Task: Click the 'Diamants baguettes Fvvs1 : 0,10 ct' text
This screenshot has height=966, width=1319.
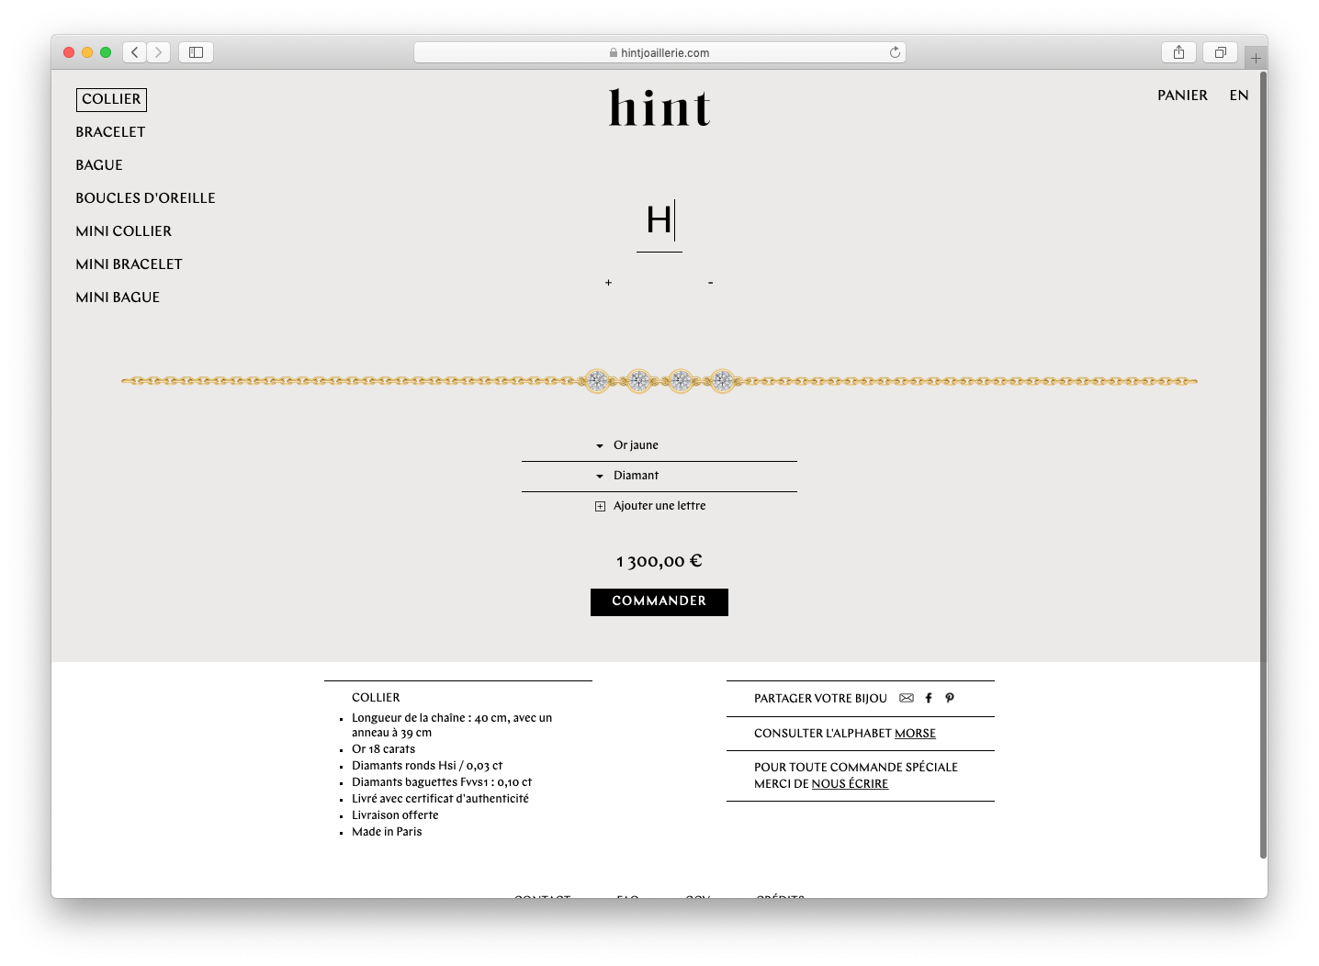Action: [442, 782]
